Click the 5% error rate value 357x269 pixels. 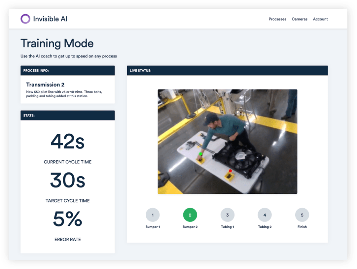click(68, 219)
